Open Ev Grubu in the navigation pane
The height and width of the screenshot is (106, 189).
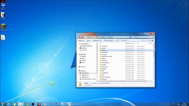[x=82, y=67]
